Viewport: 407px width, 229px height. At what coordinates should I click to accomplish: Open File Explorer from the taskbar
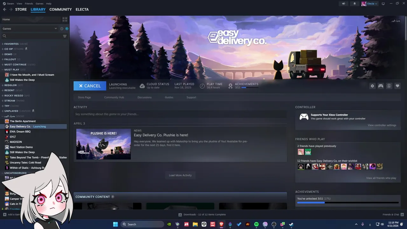coord(195,224)
